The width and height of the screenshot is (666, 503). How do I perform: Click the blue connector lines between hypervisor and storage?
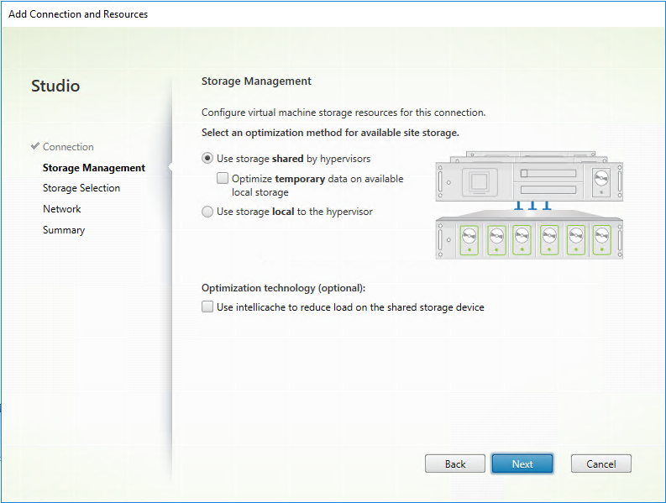[x=532, y=204]
